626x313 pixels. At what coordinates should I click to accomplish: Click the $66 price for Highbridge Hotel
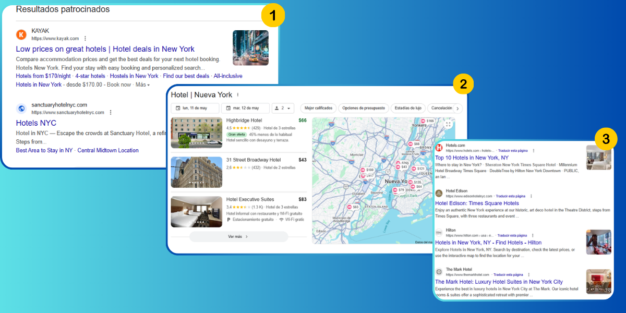pyautogui.click(x=303, y=121)
